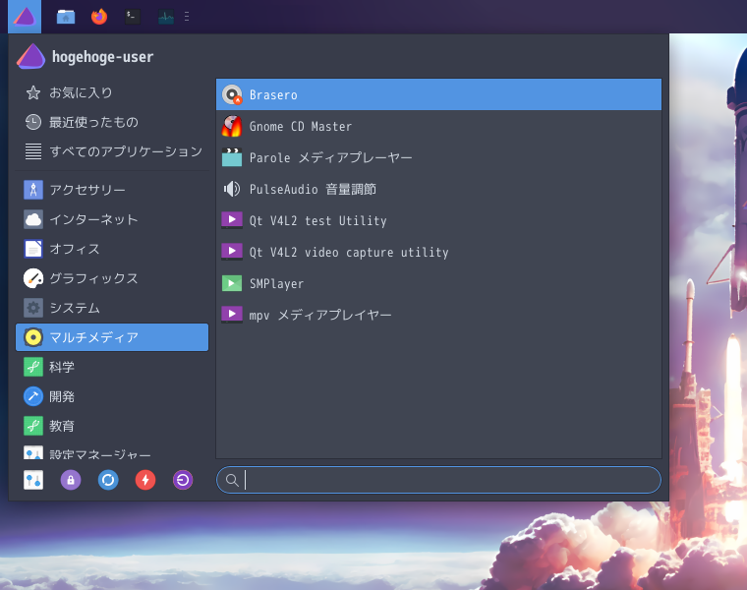The width and height of the screenshot is (747, 590).
Task: Click 'Qt V4L2 video capture utility' label
Action: pyautogui.click(x=349, y=252)
